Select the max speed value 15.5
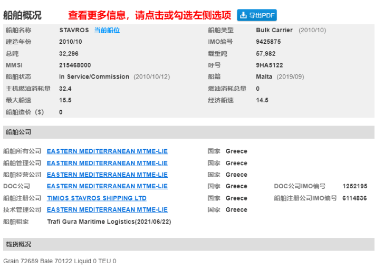384x269 pixels. [65, 100]
